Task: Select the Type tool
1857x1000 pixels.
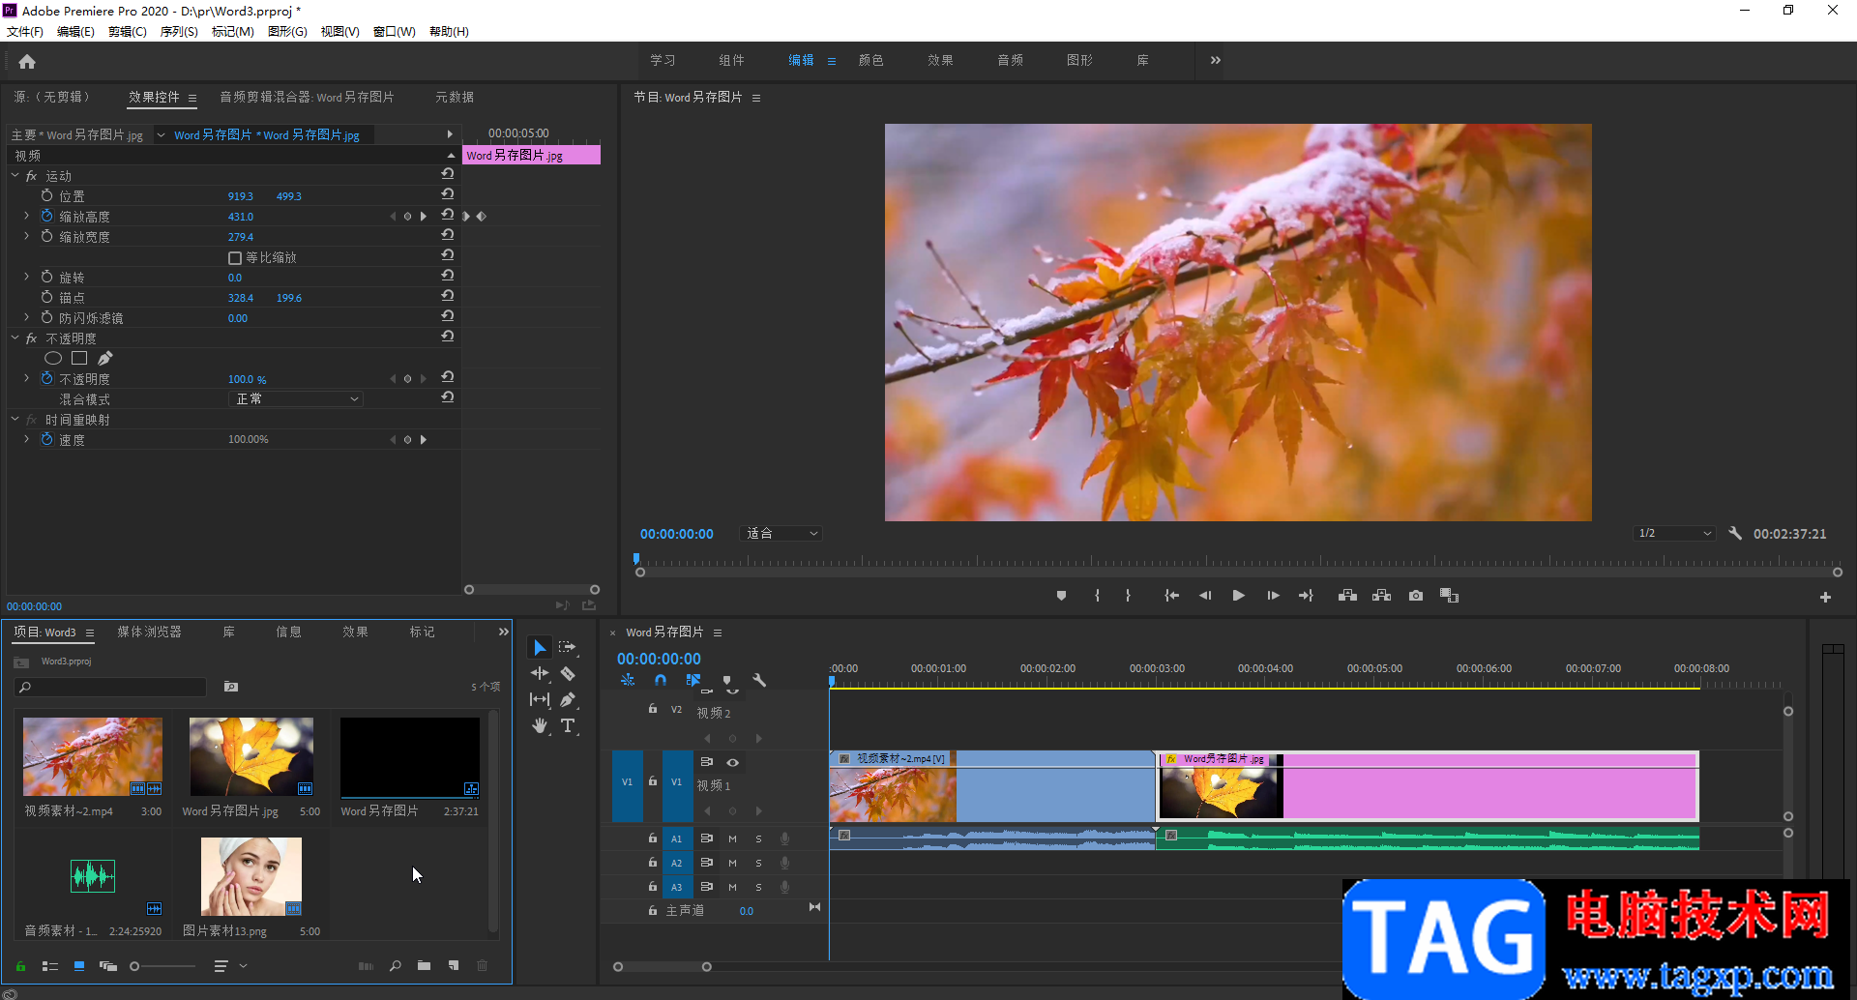Action: click(568, 725)
